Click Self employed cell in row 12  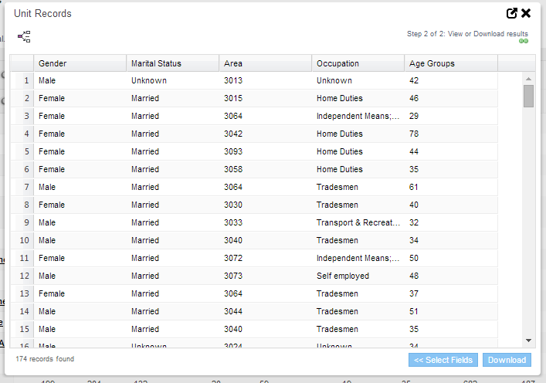coord(343,276)
